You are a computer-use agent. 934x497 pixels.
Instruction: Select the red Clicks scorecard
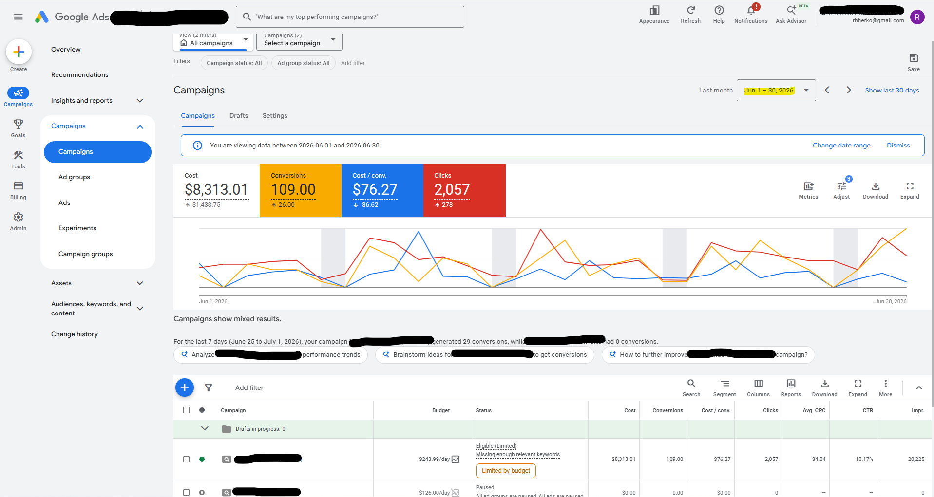pos(465,190)
